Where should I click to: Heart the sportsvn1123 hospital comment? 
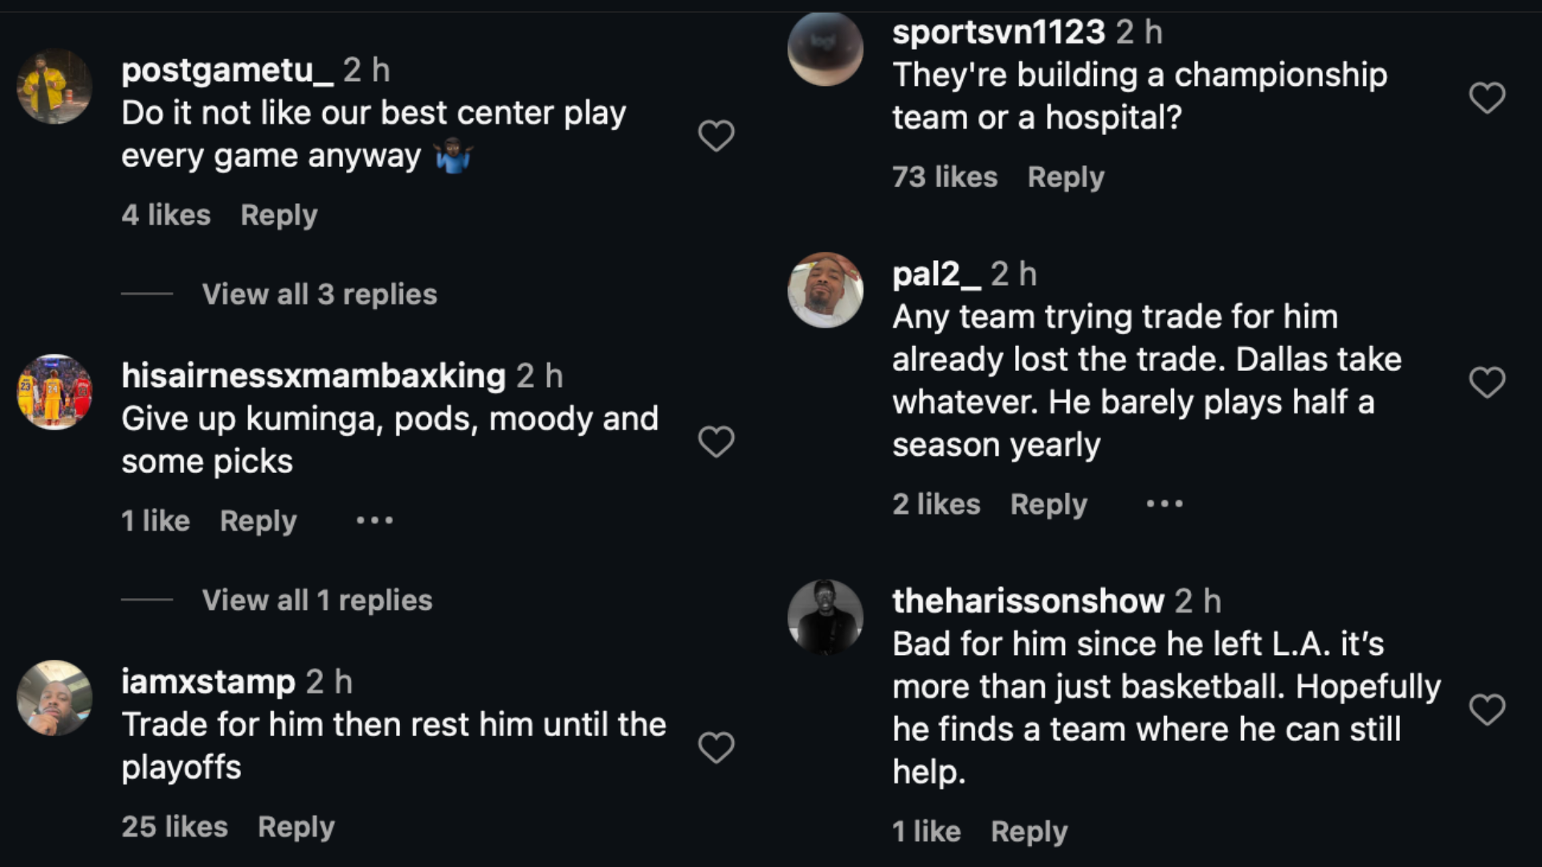coord(1487,98)
